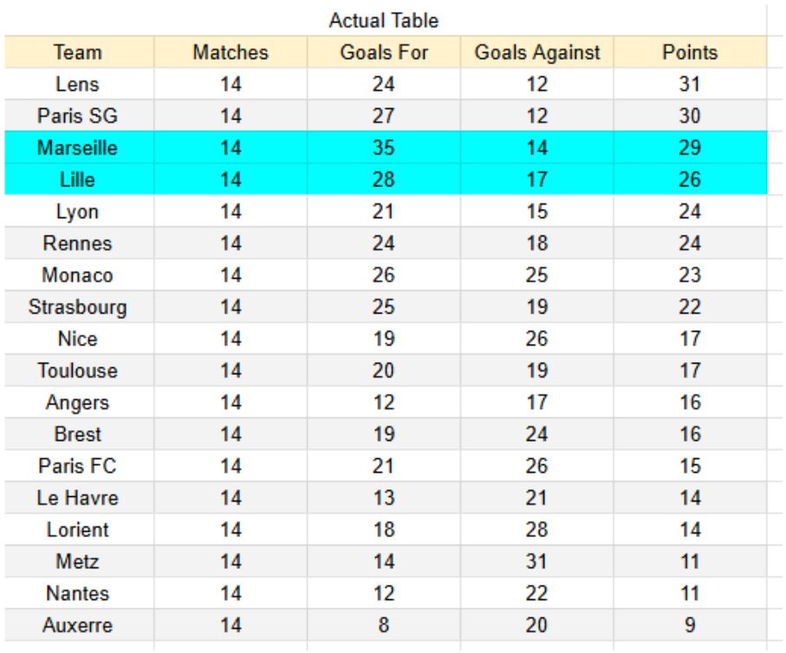
Task: Select Paris SG's Goals For cell
Action: 382,119
